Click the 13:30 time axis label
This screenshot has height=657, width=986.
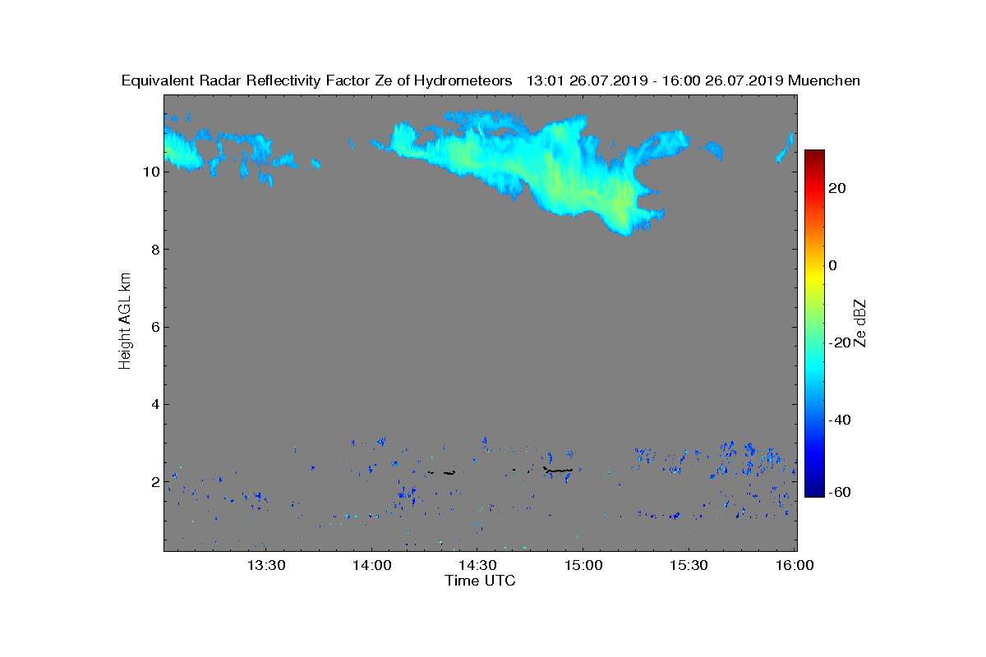(266, 565)
